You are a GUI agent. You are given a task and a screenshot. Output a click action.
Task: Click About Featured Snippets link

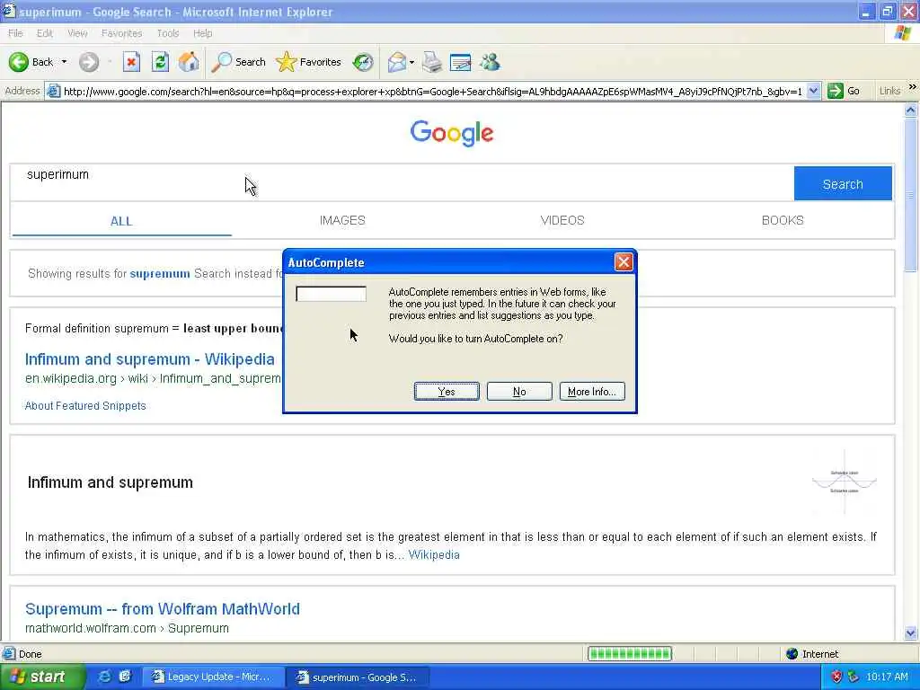pos(85,406)
